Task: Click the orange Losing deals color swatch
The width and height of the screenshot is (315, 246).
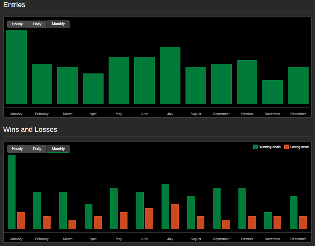Action: (x=286, y=147)
